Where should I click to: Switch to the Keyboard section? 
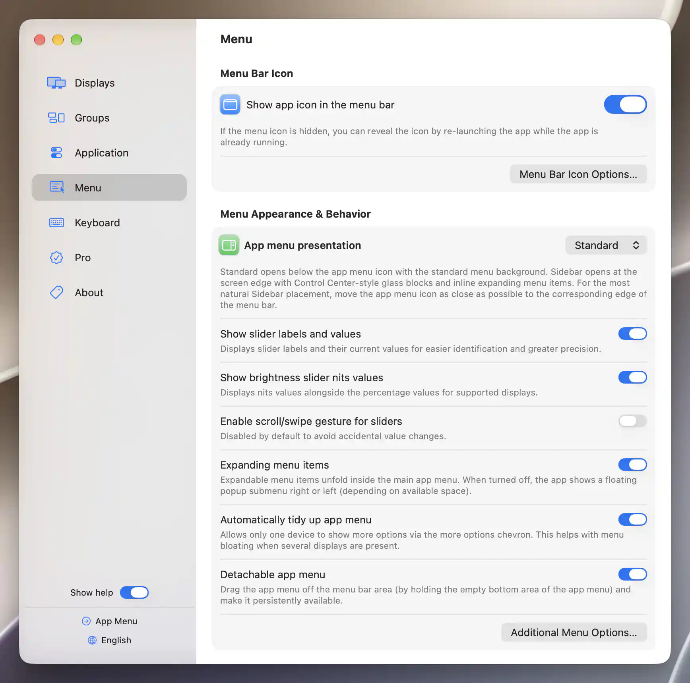(x=97, y=223)
